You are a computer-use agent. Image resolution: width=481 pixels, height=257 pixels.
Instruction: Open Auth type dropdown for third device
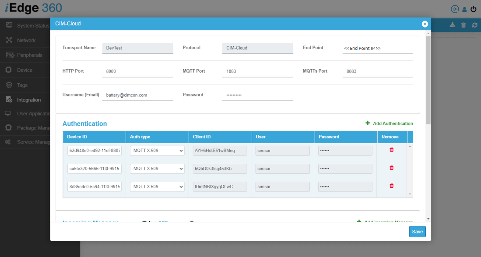[x=157, y=187]
